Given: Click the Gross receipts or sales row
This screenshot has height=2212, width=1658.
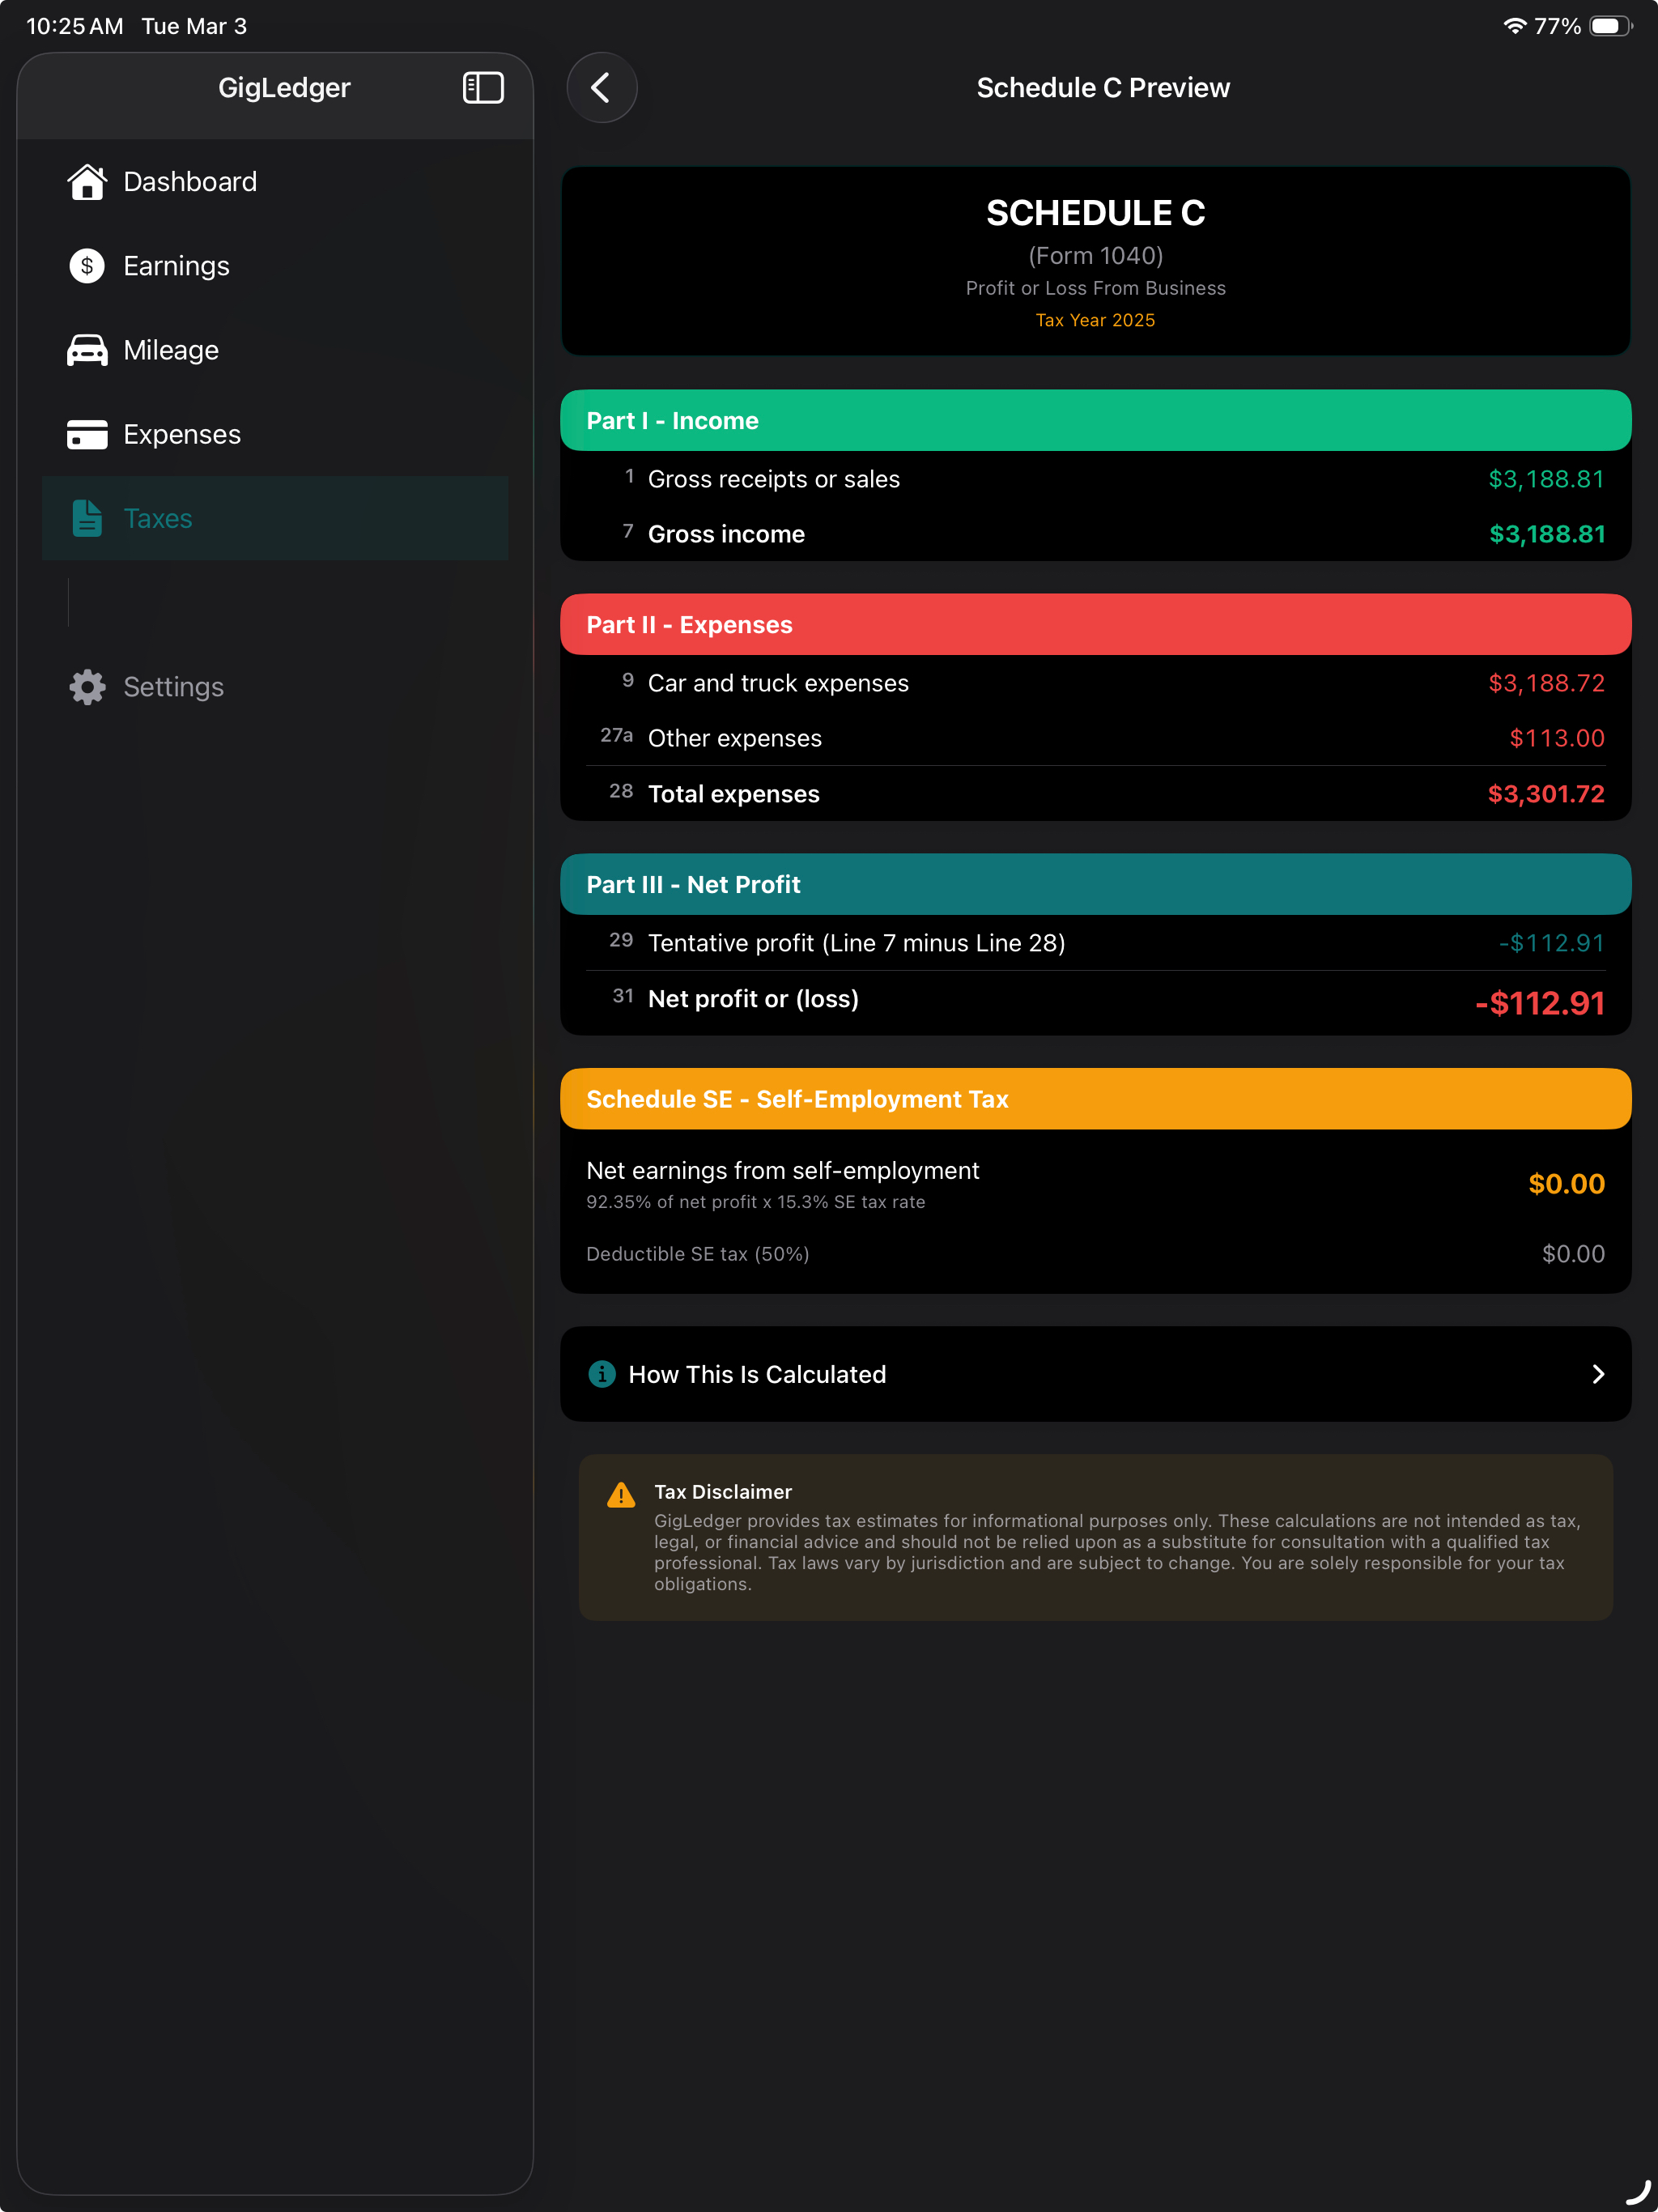Looking at the screenshot, I should (1096, 479).
